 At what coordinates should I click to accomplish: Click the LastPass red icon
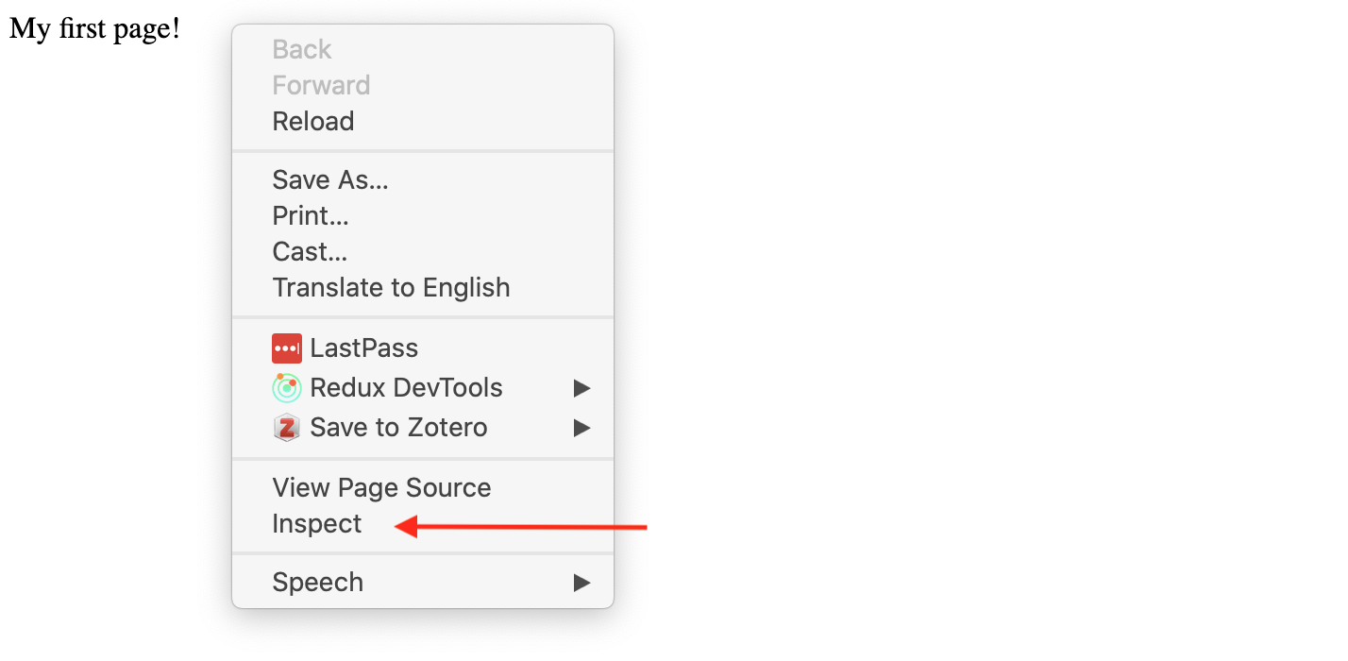287,348
